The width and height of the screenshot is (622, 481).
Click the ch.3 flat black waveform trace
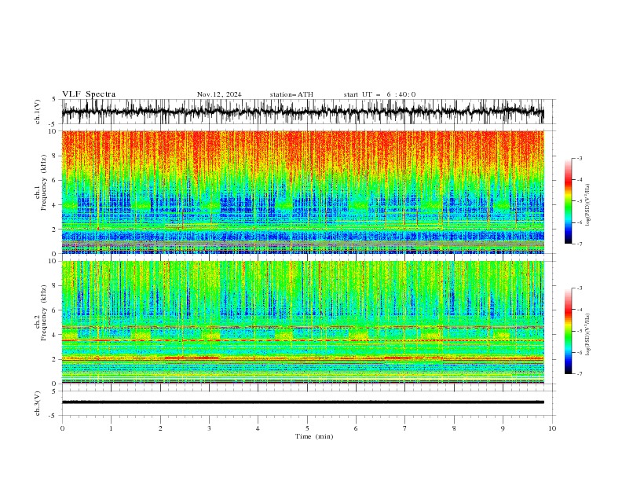[302, 402]
